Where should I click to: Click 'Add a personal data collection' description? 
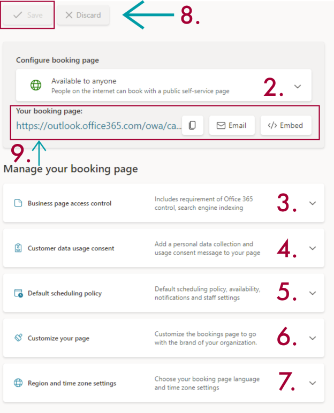click(x=208, y=248)
